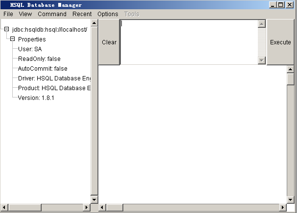297x213 pixels.
Task: Click the result panel scroll up arrow
Action: pos(290,69)
